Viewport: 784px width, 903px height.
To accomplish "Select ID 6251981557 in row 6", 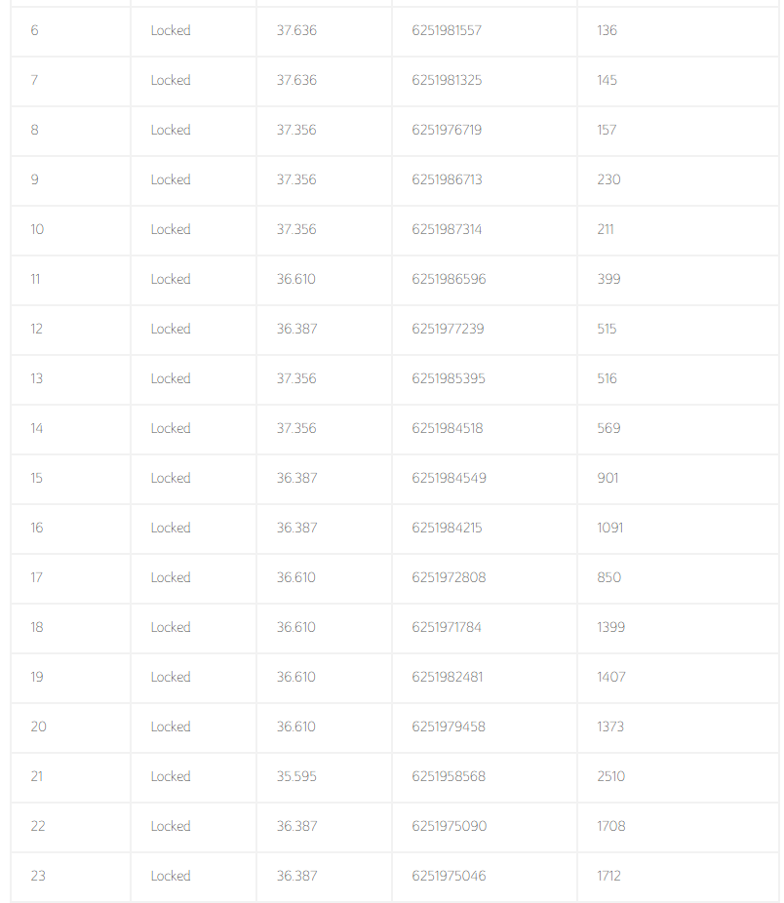I will (447, 30).
